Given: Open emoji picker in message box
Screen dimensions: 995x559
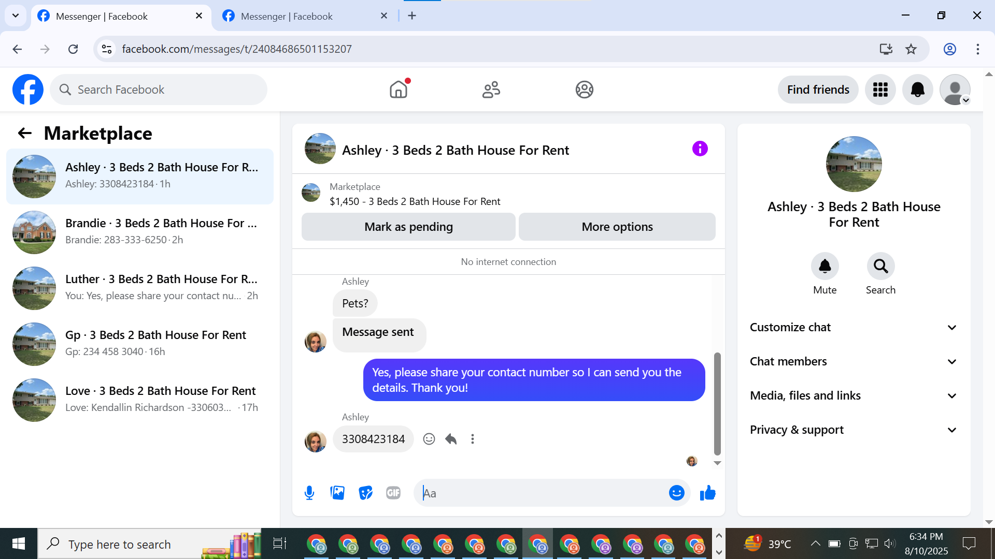Looking at the screenshot, I should [x=676, y=493].
